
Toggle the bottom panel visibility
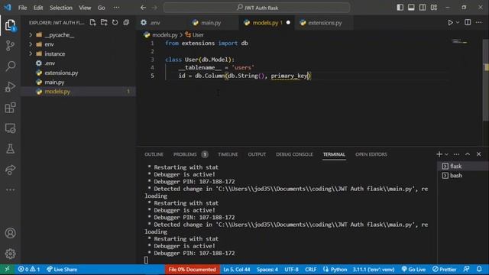411,8
